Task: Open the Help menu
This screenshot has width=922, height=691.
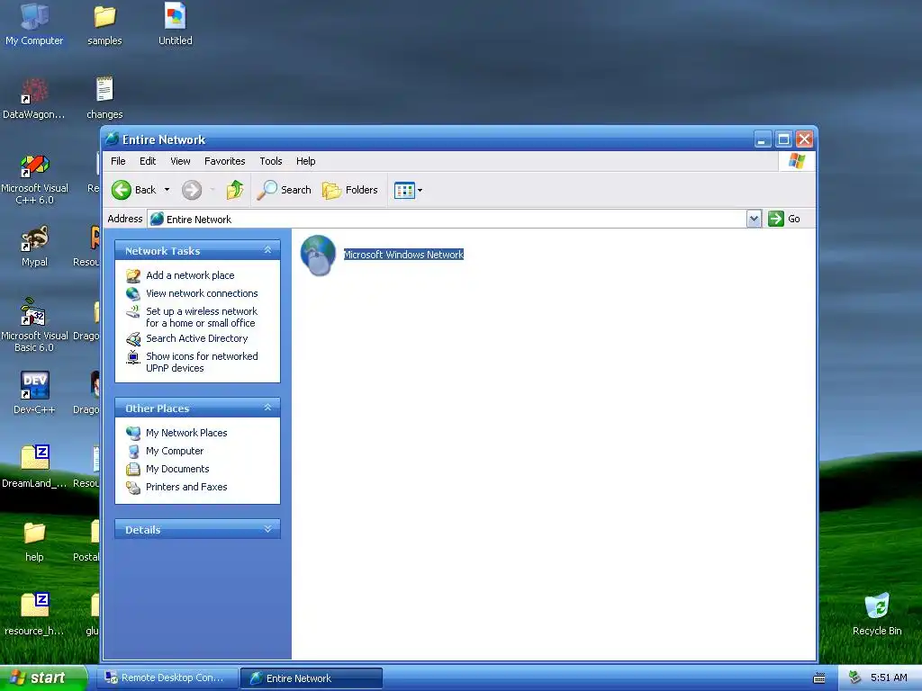Action: click(306, 161)
